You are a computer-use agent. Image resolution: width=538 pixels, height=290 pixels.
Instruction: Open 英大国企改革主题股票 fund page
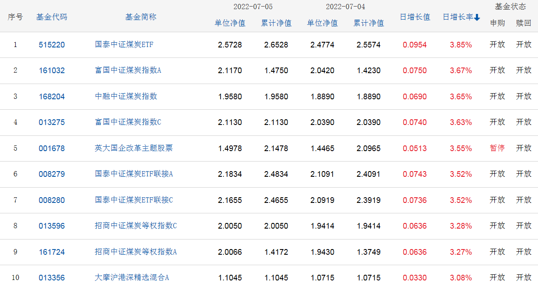click(x=134, y=148)
